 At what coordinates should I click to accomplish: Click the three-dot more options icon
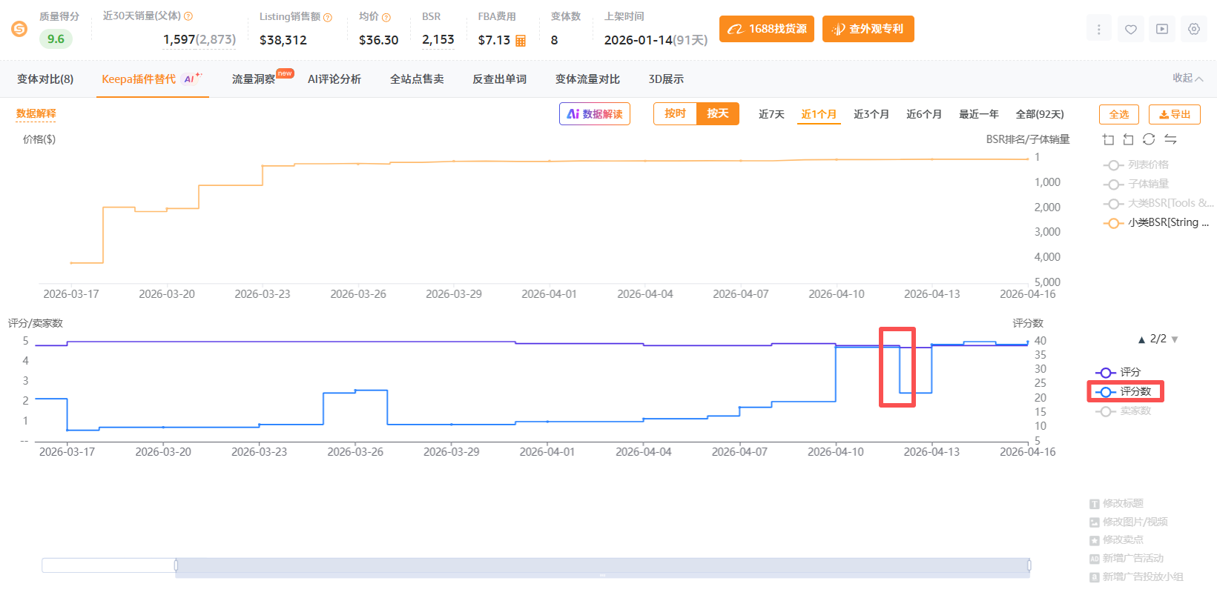(1098, 29)
